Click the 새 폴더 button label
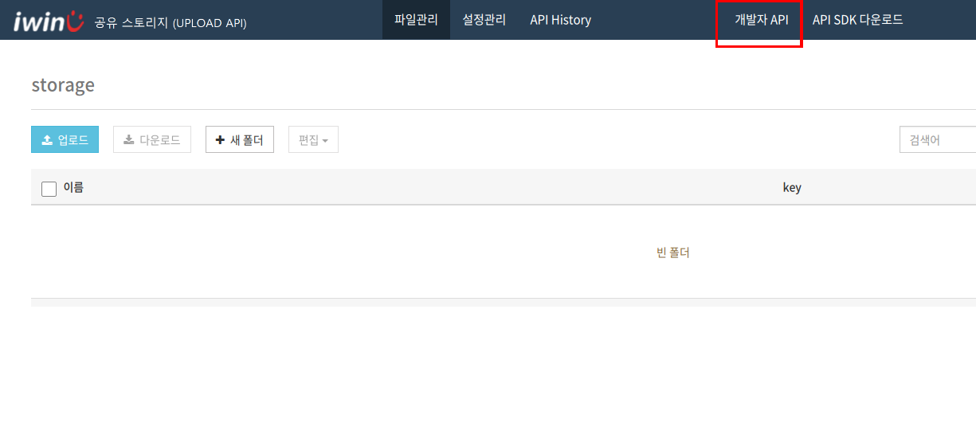This screenshot has height=446, width=976. coord(247,140)
